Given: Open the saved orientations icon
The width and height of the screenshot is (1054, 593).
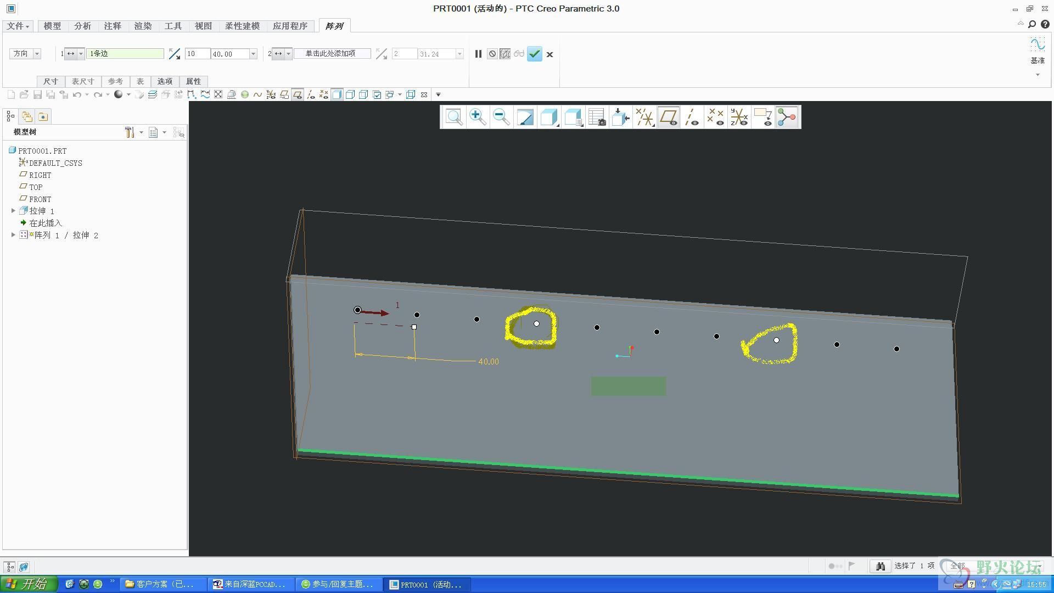Looking at the screenshot, I should click(x=573, y=117).
